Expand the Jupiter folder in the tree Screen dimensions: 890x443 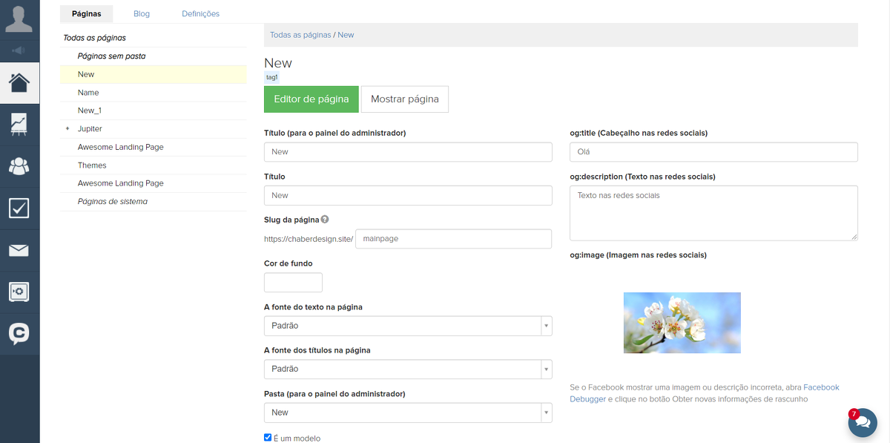click(68, 129)
